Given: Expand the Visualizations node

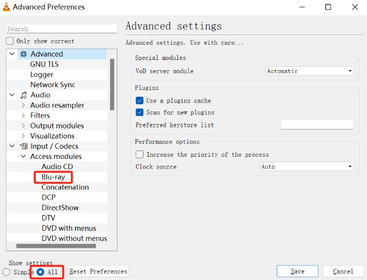Looking at the screenshot, I should (23, 136).
